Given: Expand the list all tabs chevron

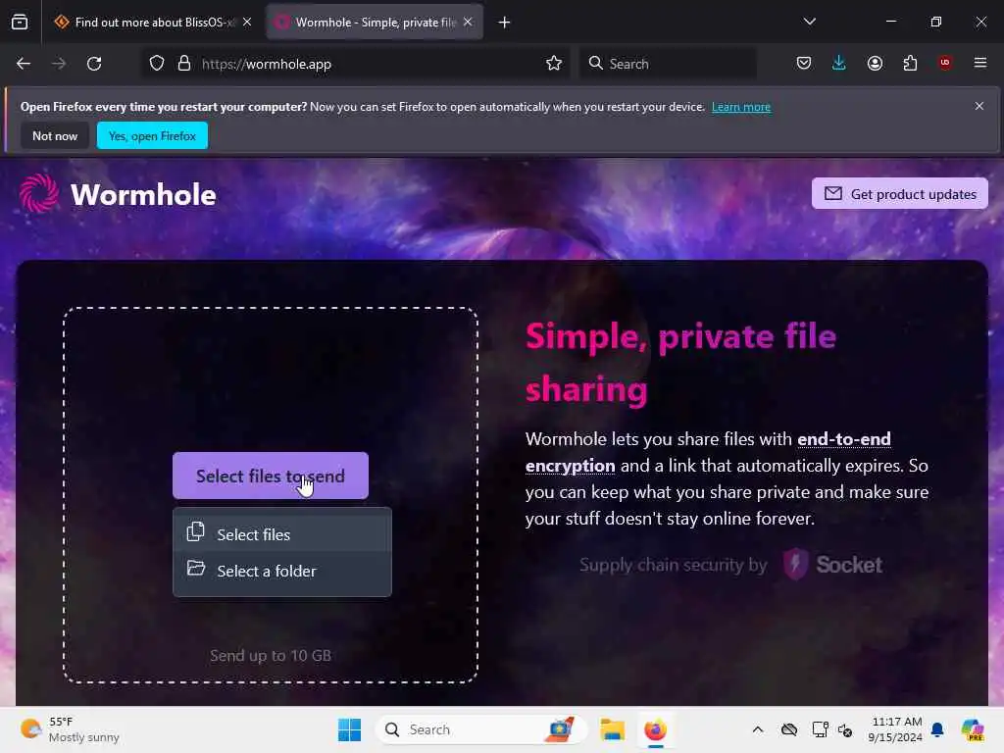Looking at the screenshot, I should 809,22.
